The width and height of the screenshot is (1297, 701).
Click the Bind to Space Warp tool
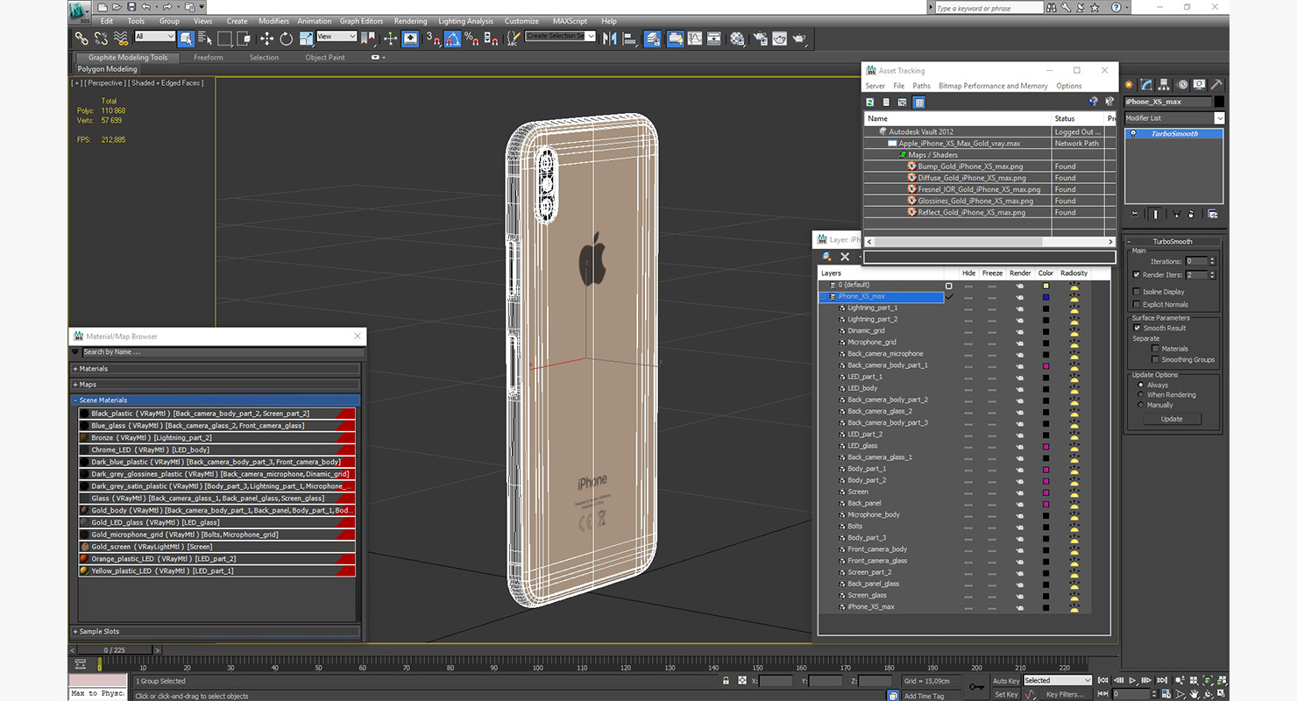tap(121, 39)
